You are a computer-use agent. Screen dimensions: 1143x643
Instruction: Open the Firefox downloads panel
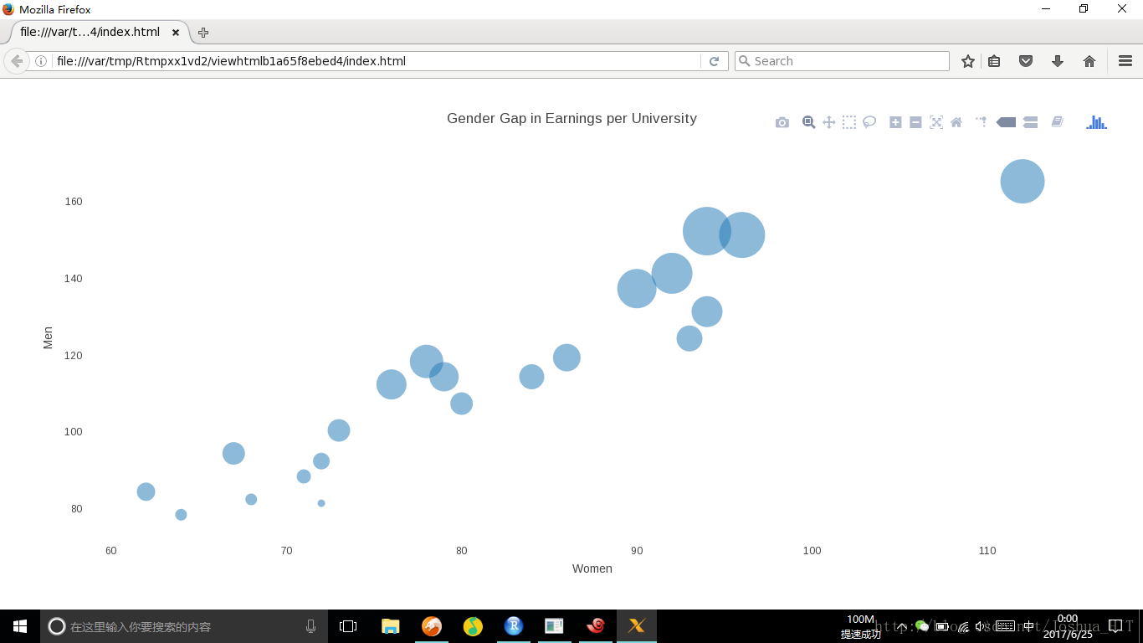(1058, 61)
